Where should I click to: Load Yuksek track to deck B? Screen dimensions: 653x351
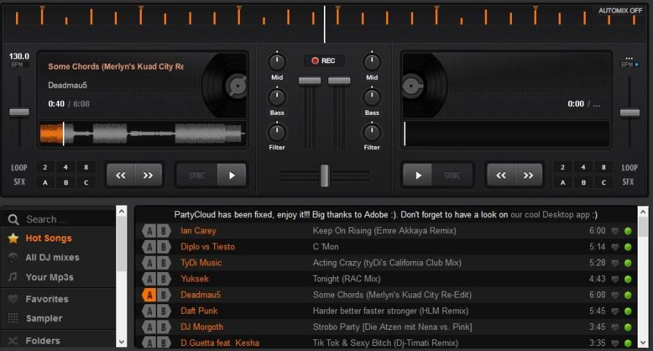pos(165,279)
